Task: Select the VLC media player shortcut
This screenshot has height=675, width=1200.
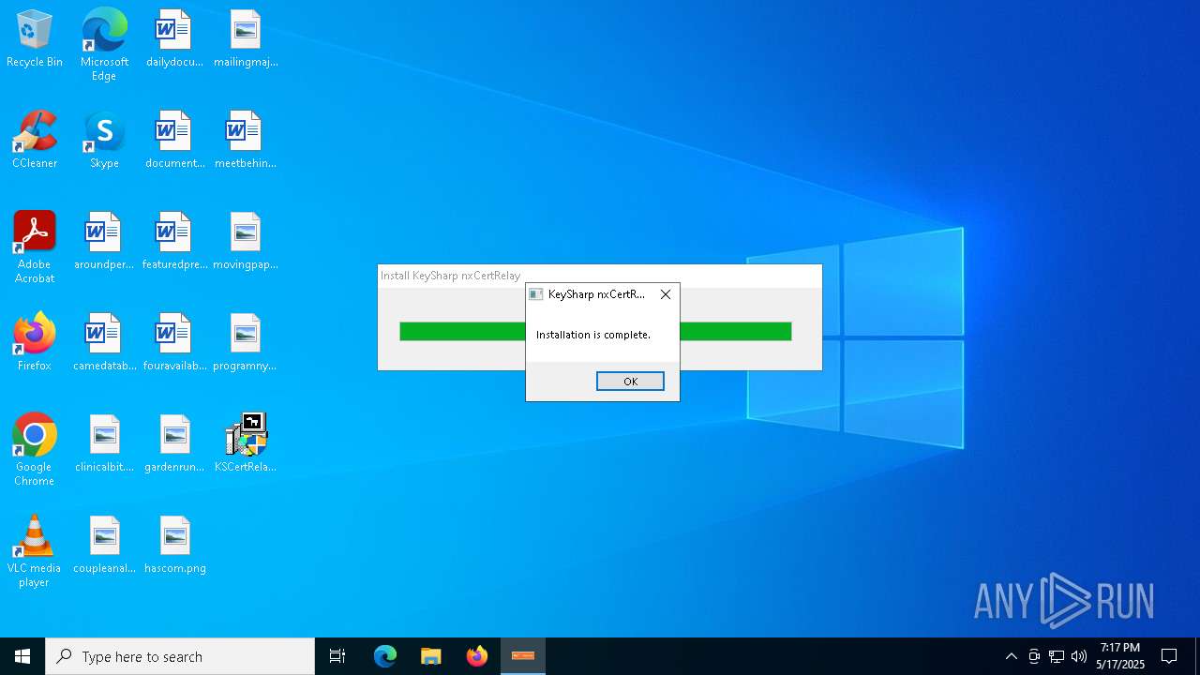Action: coord(35,551)
